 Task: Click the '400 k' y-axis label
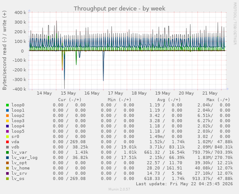coord(20,13)
